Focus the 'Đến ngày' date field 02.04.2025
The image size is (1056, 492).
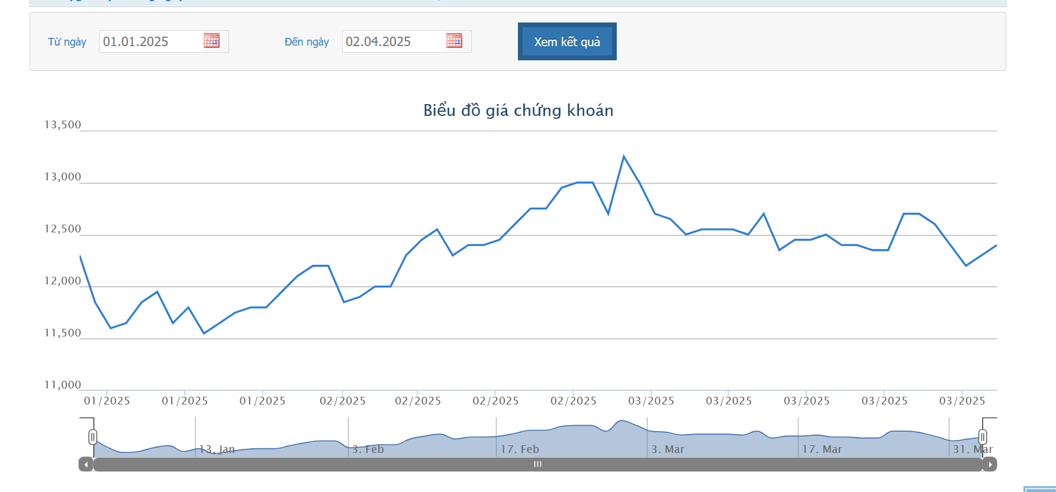coord(394,41)
